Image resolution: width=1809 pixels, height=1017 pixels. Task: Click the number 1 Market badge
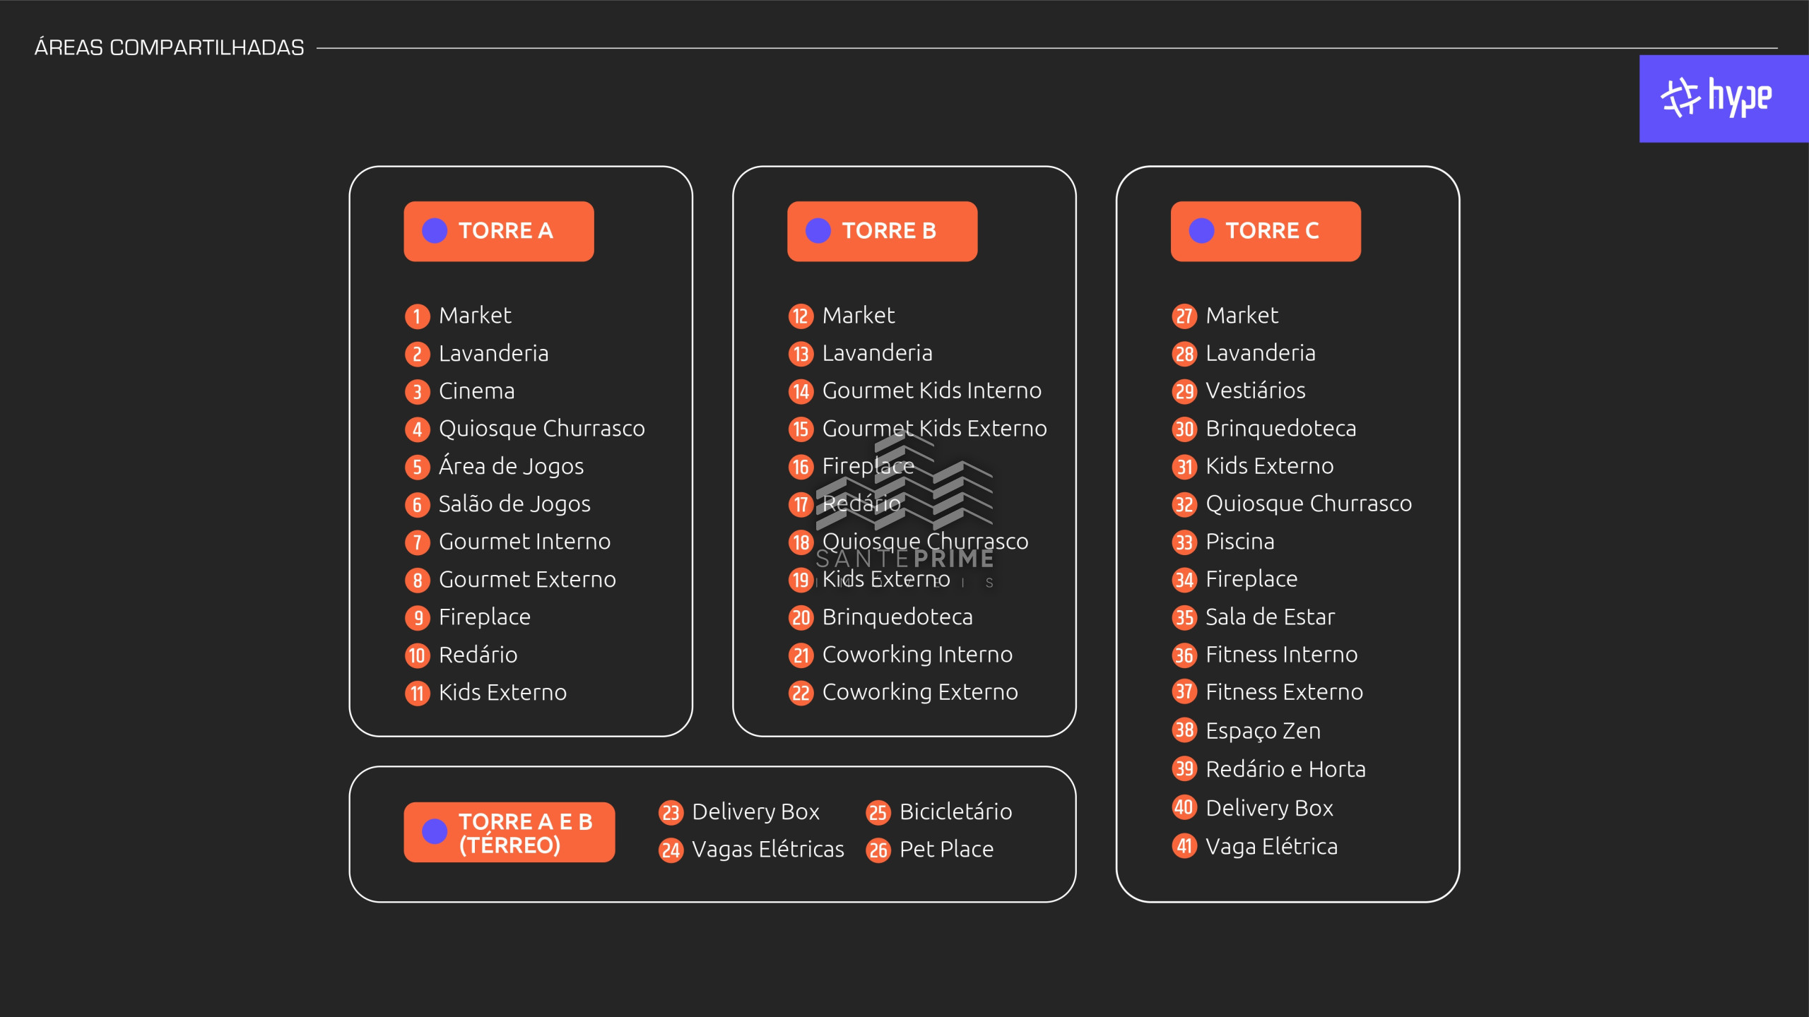[417, 316]
